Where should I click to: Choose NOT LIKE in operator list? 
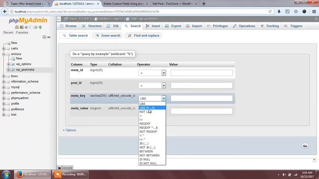pos(152,112)
